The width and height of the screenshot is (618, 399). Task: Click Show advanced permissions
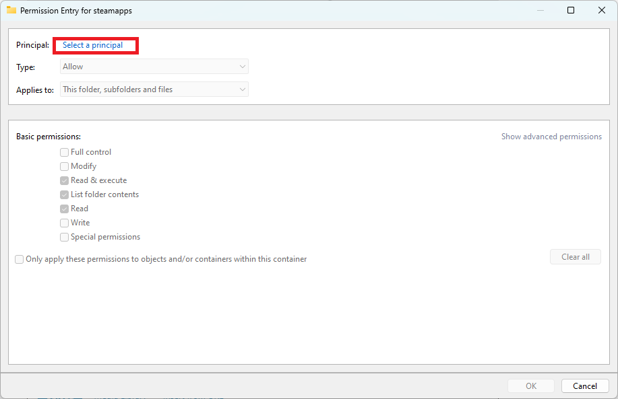point(551,136)
